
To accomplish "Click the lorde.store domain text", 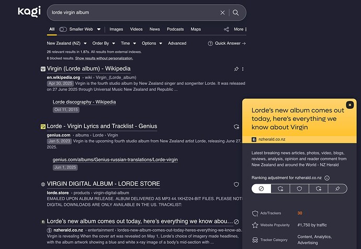I will [x=58, y=193].
